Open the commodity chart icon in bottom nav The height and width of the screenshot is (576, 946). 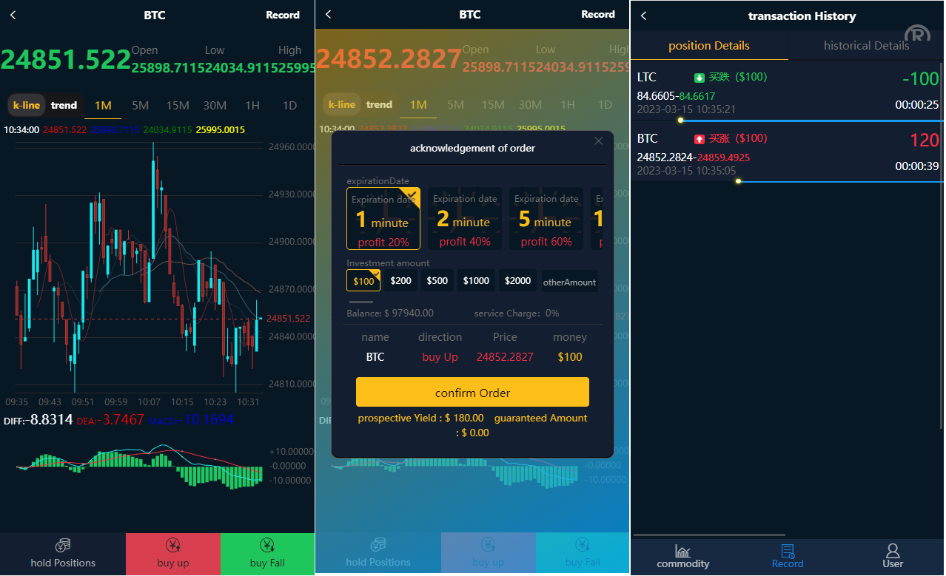[682, 551]
